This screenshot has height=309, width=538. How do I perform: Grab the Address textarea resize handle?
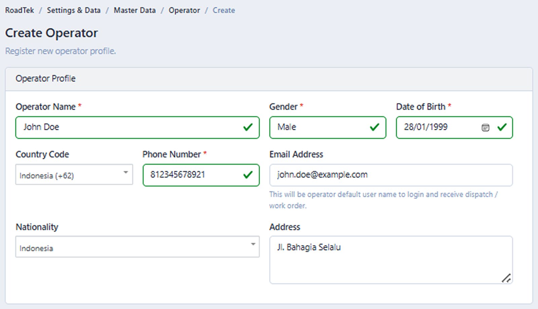pos(506,278)
